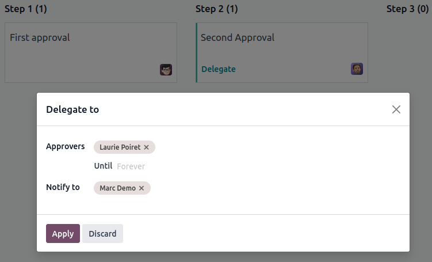The width and height of the screenshot is (432, 262).
Task: Click Apply to confirm delegation
Action: tap(63, 234)
